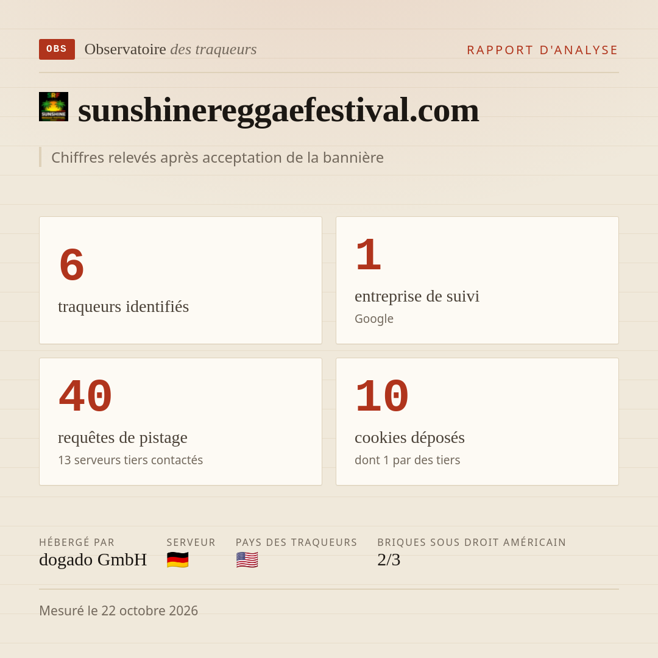Click the sunshinereggaefestival site favicon
This screenshot has height=658, width=658.
click(54, 107)
